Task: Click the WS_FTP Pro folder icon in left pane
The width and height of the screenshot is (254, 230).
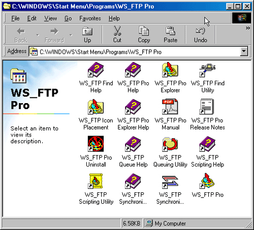Action: [18, 76]
